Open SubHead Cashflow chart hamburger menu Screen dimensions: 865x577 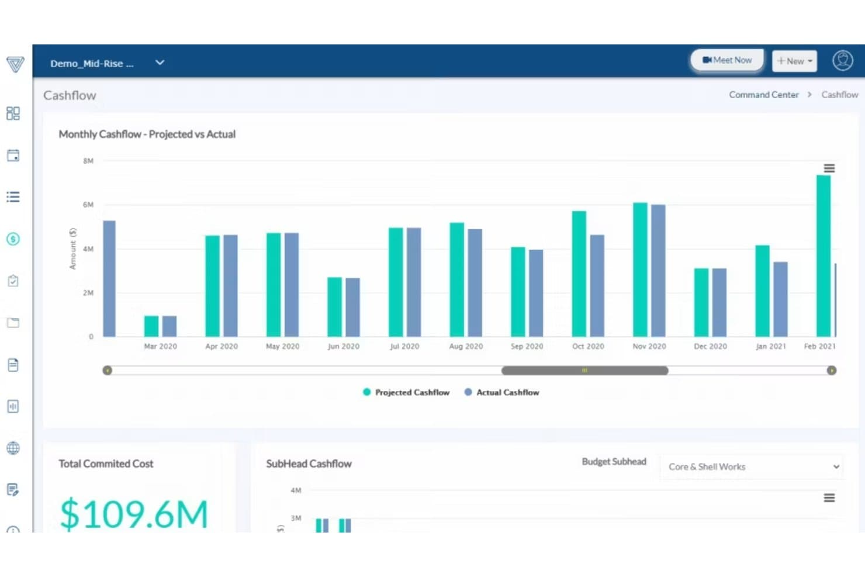click(x=829, y=498)
